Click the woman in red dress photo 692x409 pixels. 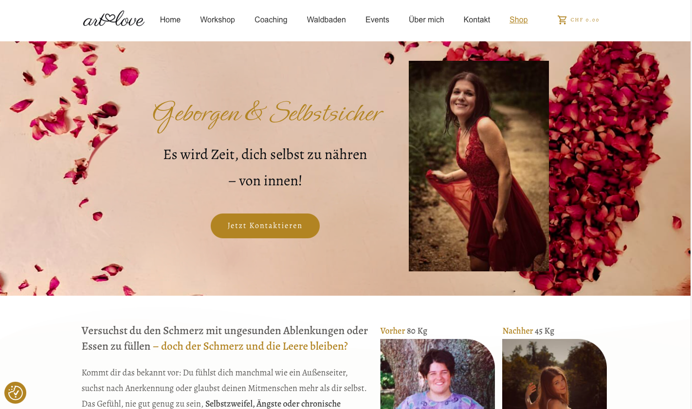pyautogui.click(x=479, y=166)
